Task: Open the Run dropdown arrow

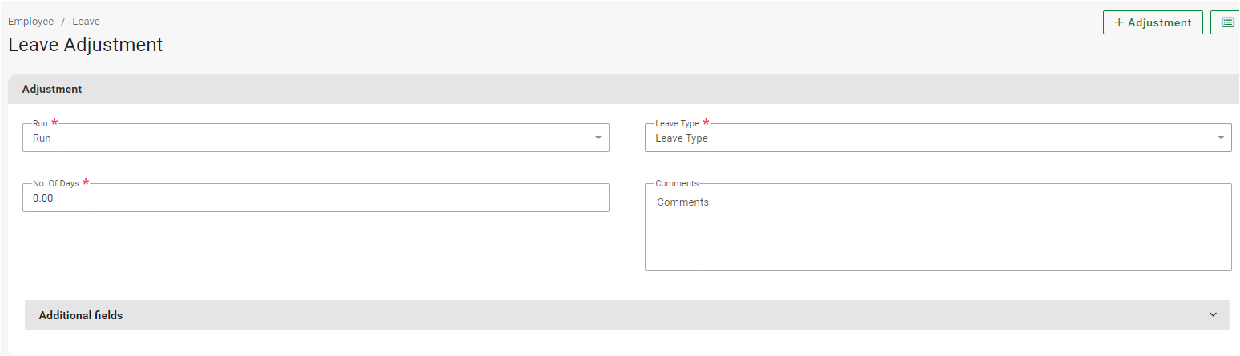Action: [x=598, y=138]
